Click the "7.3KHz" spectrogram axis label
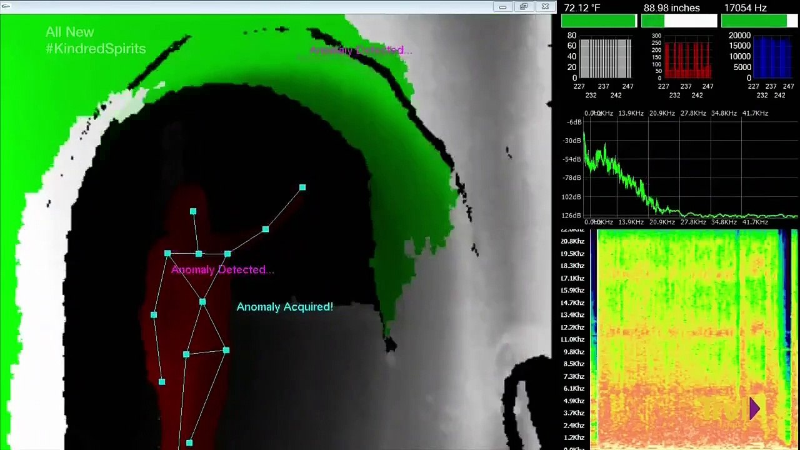The width and height of the screenshot is (800, 450). pos(574,376)
